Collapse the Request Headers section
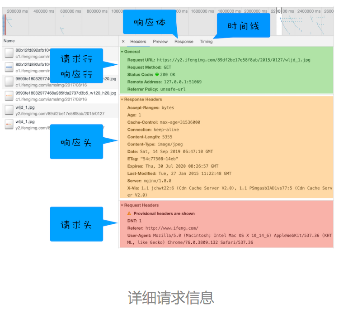This screenshot has height=309, width=353. pyautogui.click(x=122, y=205)
